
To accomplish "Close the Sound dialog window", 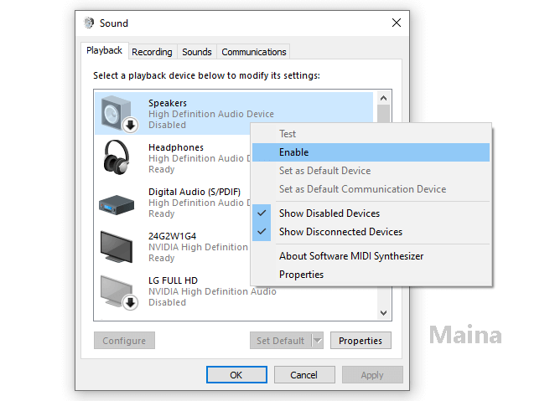I will click(397, 23).
